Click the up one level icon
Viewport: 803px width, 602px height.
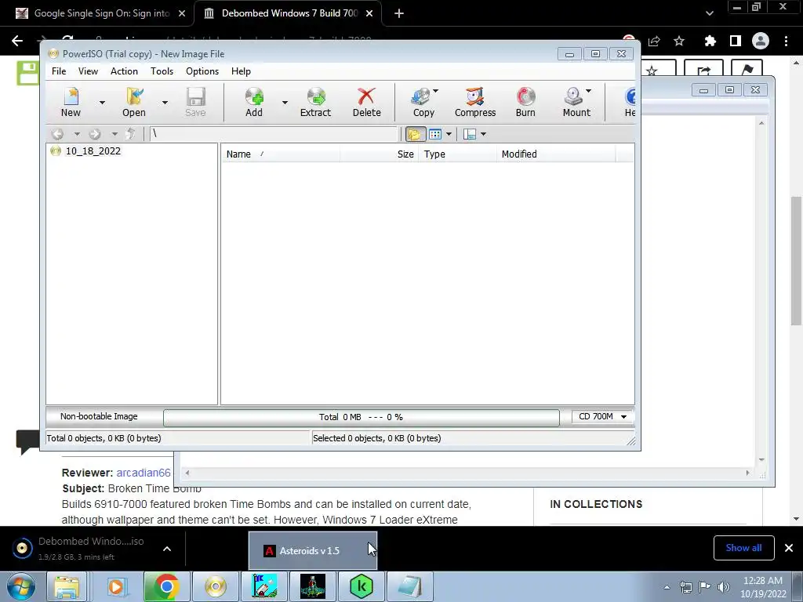(131, 134)
